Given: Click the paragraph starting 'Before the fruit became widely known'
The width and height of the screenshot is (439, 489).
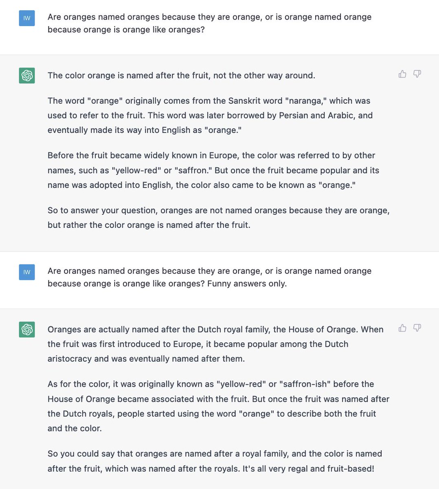Looking at the screenshot, I should coord(213,170).
